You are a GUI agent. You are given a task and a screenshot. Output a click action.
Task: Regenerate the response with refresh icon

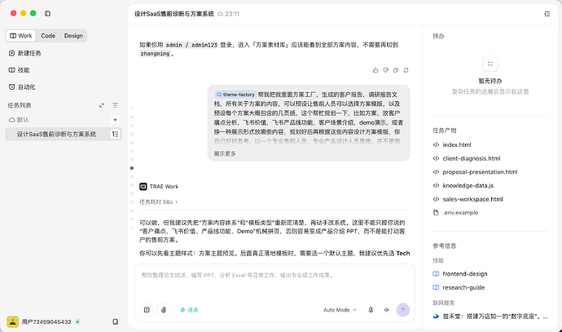click(x=406, y=70)
